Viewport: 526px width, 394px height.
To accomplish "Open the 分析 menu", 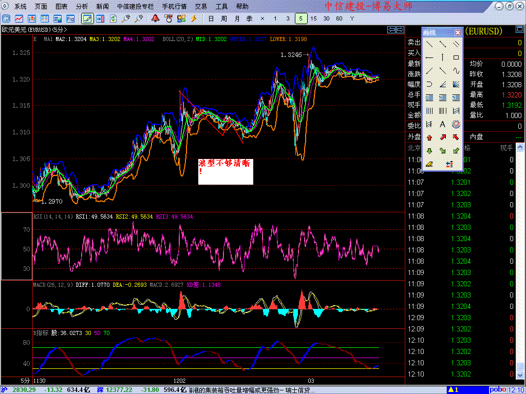I will (x=82, y=6).
